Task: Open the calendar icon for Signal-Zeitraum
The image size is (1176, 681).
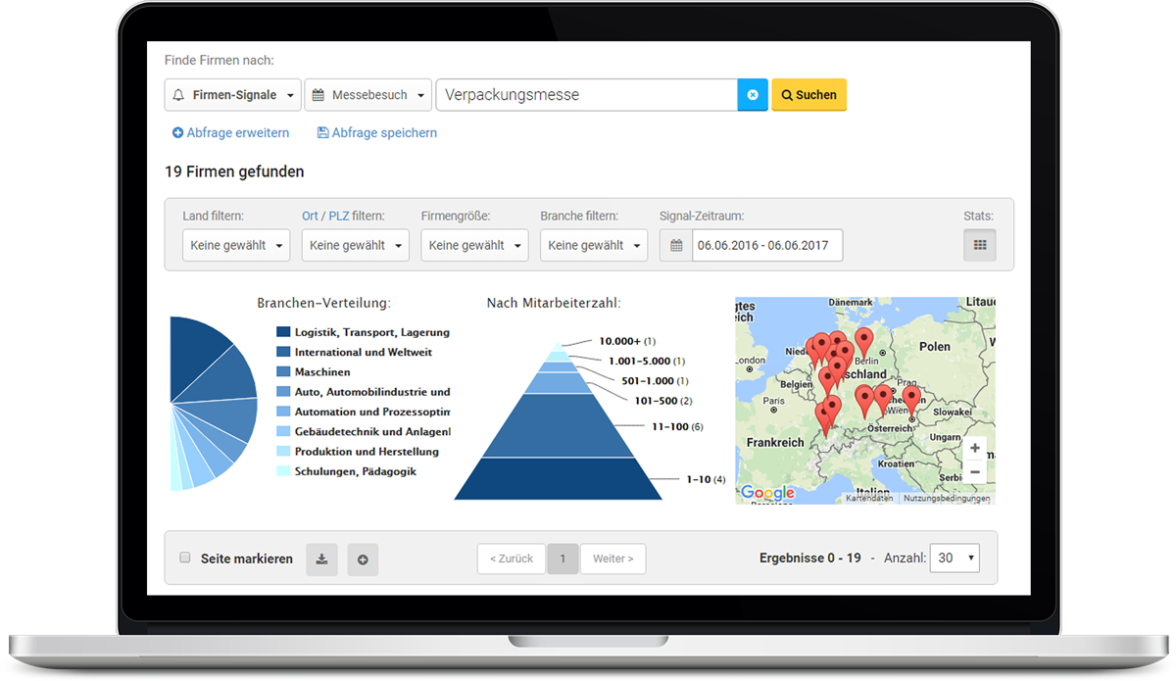Action: coord(676,245)
